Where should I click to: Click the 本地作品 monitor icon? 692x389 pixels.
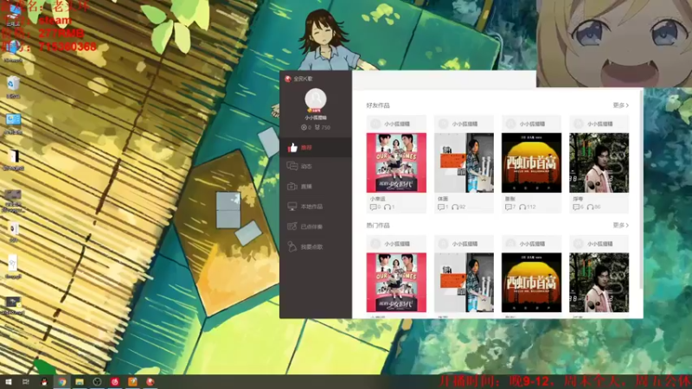[292, 207]
